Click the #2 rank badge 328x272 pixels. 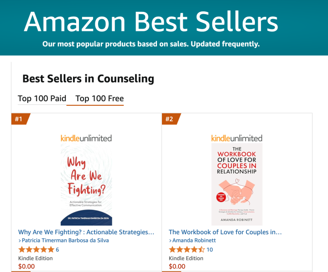coord(170,119)
